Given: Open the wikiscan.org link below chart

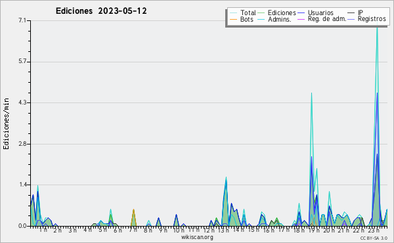Looking at the screenshot, I should (x=197, y=237).
